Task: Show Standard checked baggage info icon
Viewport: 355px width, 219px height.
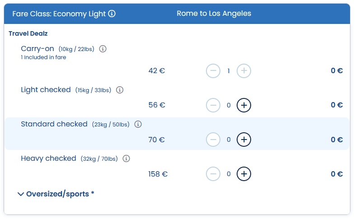Action: 138,124
